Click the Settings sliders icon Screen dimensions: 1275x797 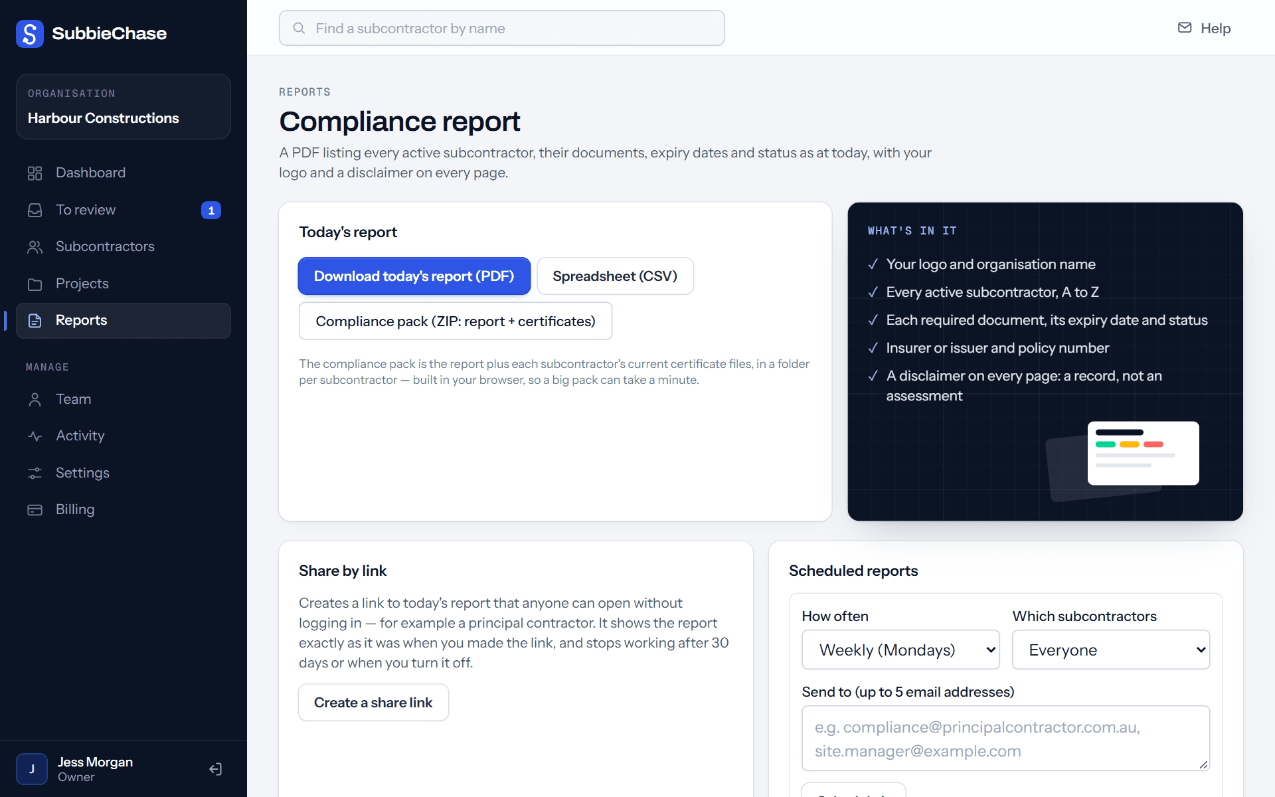35,473
